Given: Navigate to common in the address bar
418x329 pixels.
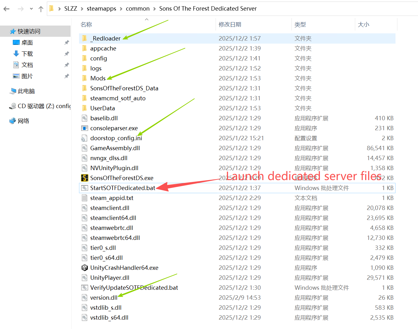Looking at the screenshot, I should pyautogui.click(x=138, y=9).
